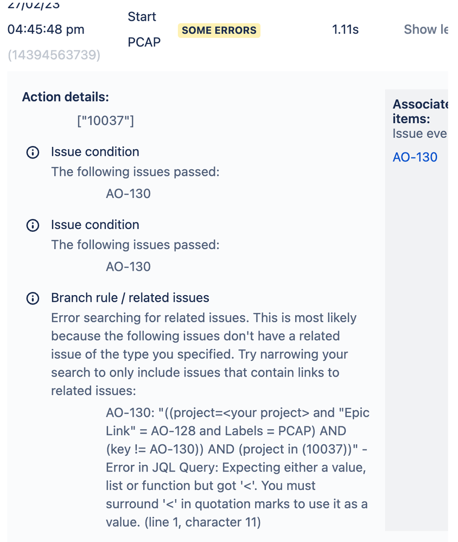Click the 04:45:48 pm timestamp
The width and height of the screenshot is (458, 542).
click(46, 30)
